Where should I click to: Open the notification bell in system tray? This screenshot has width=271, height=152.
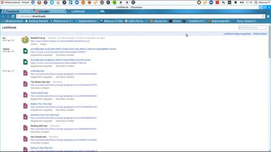tap(235, 3)
